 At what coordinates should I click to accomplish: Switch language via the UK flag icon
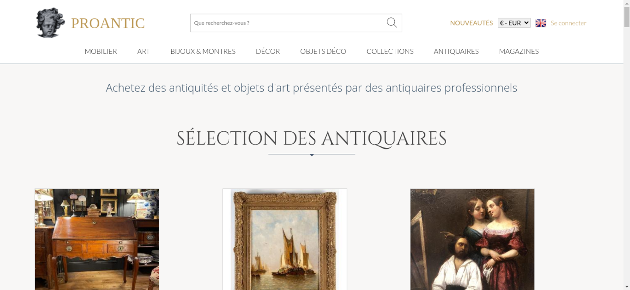pos(541,23)
